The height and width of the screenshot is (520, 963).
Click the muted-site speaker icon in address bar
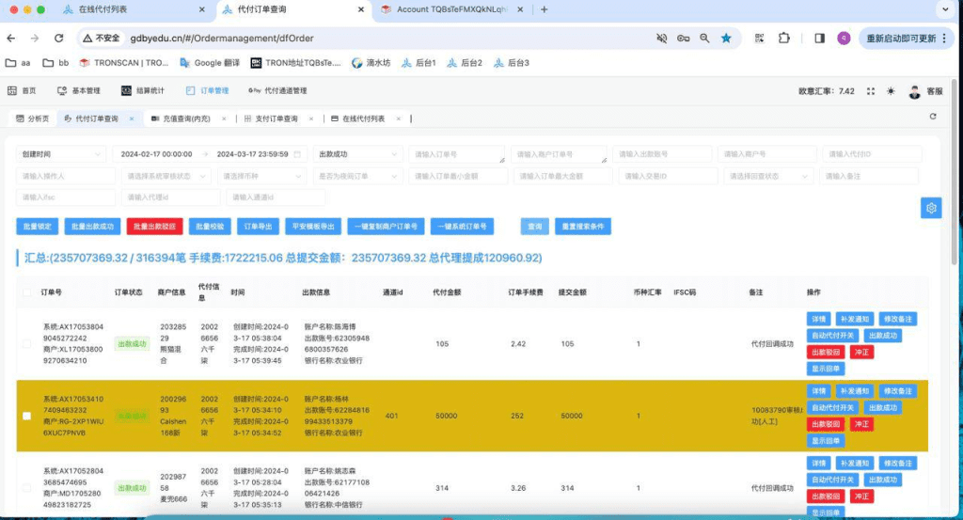point(661,38)
